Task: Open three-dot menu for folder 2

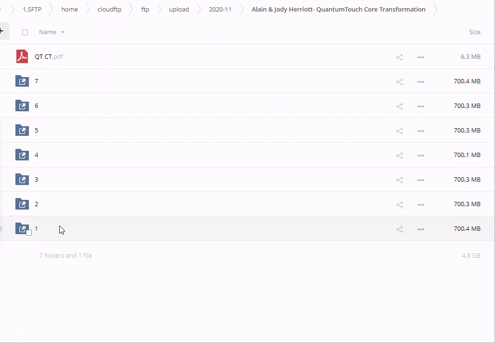Action: 420,205
